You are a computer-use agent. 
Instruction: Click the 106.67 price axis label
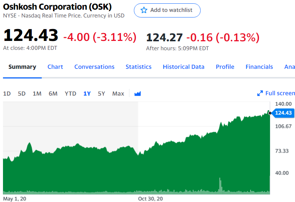point(283,126)
